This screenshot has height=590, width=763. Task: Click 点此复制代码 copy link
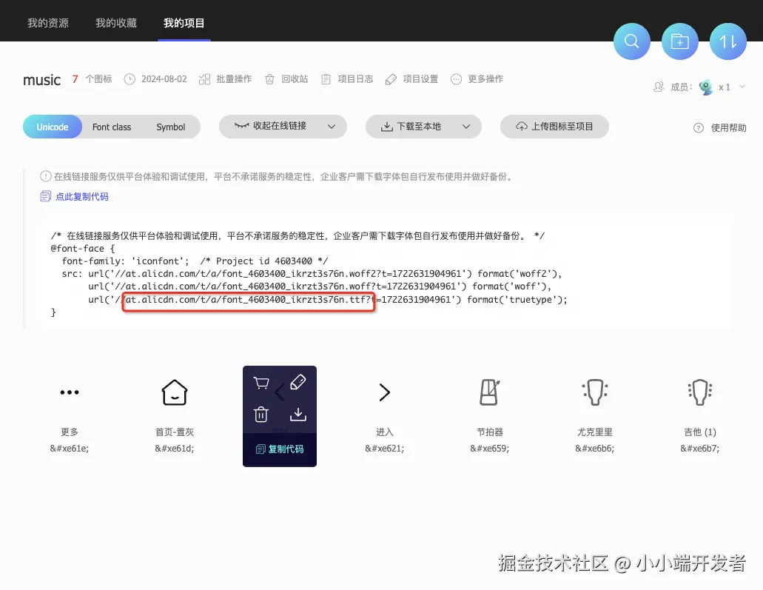click(x=81, y=197)
